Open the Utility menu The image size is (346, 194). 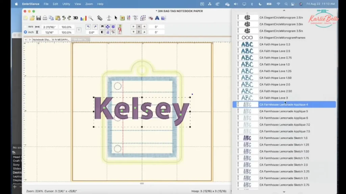[x=66, y=4]
